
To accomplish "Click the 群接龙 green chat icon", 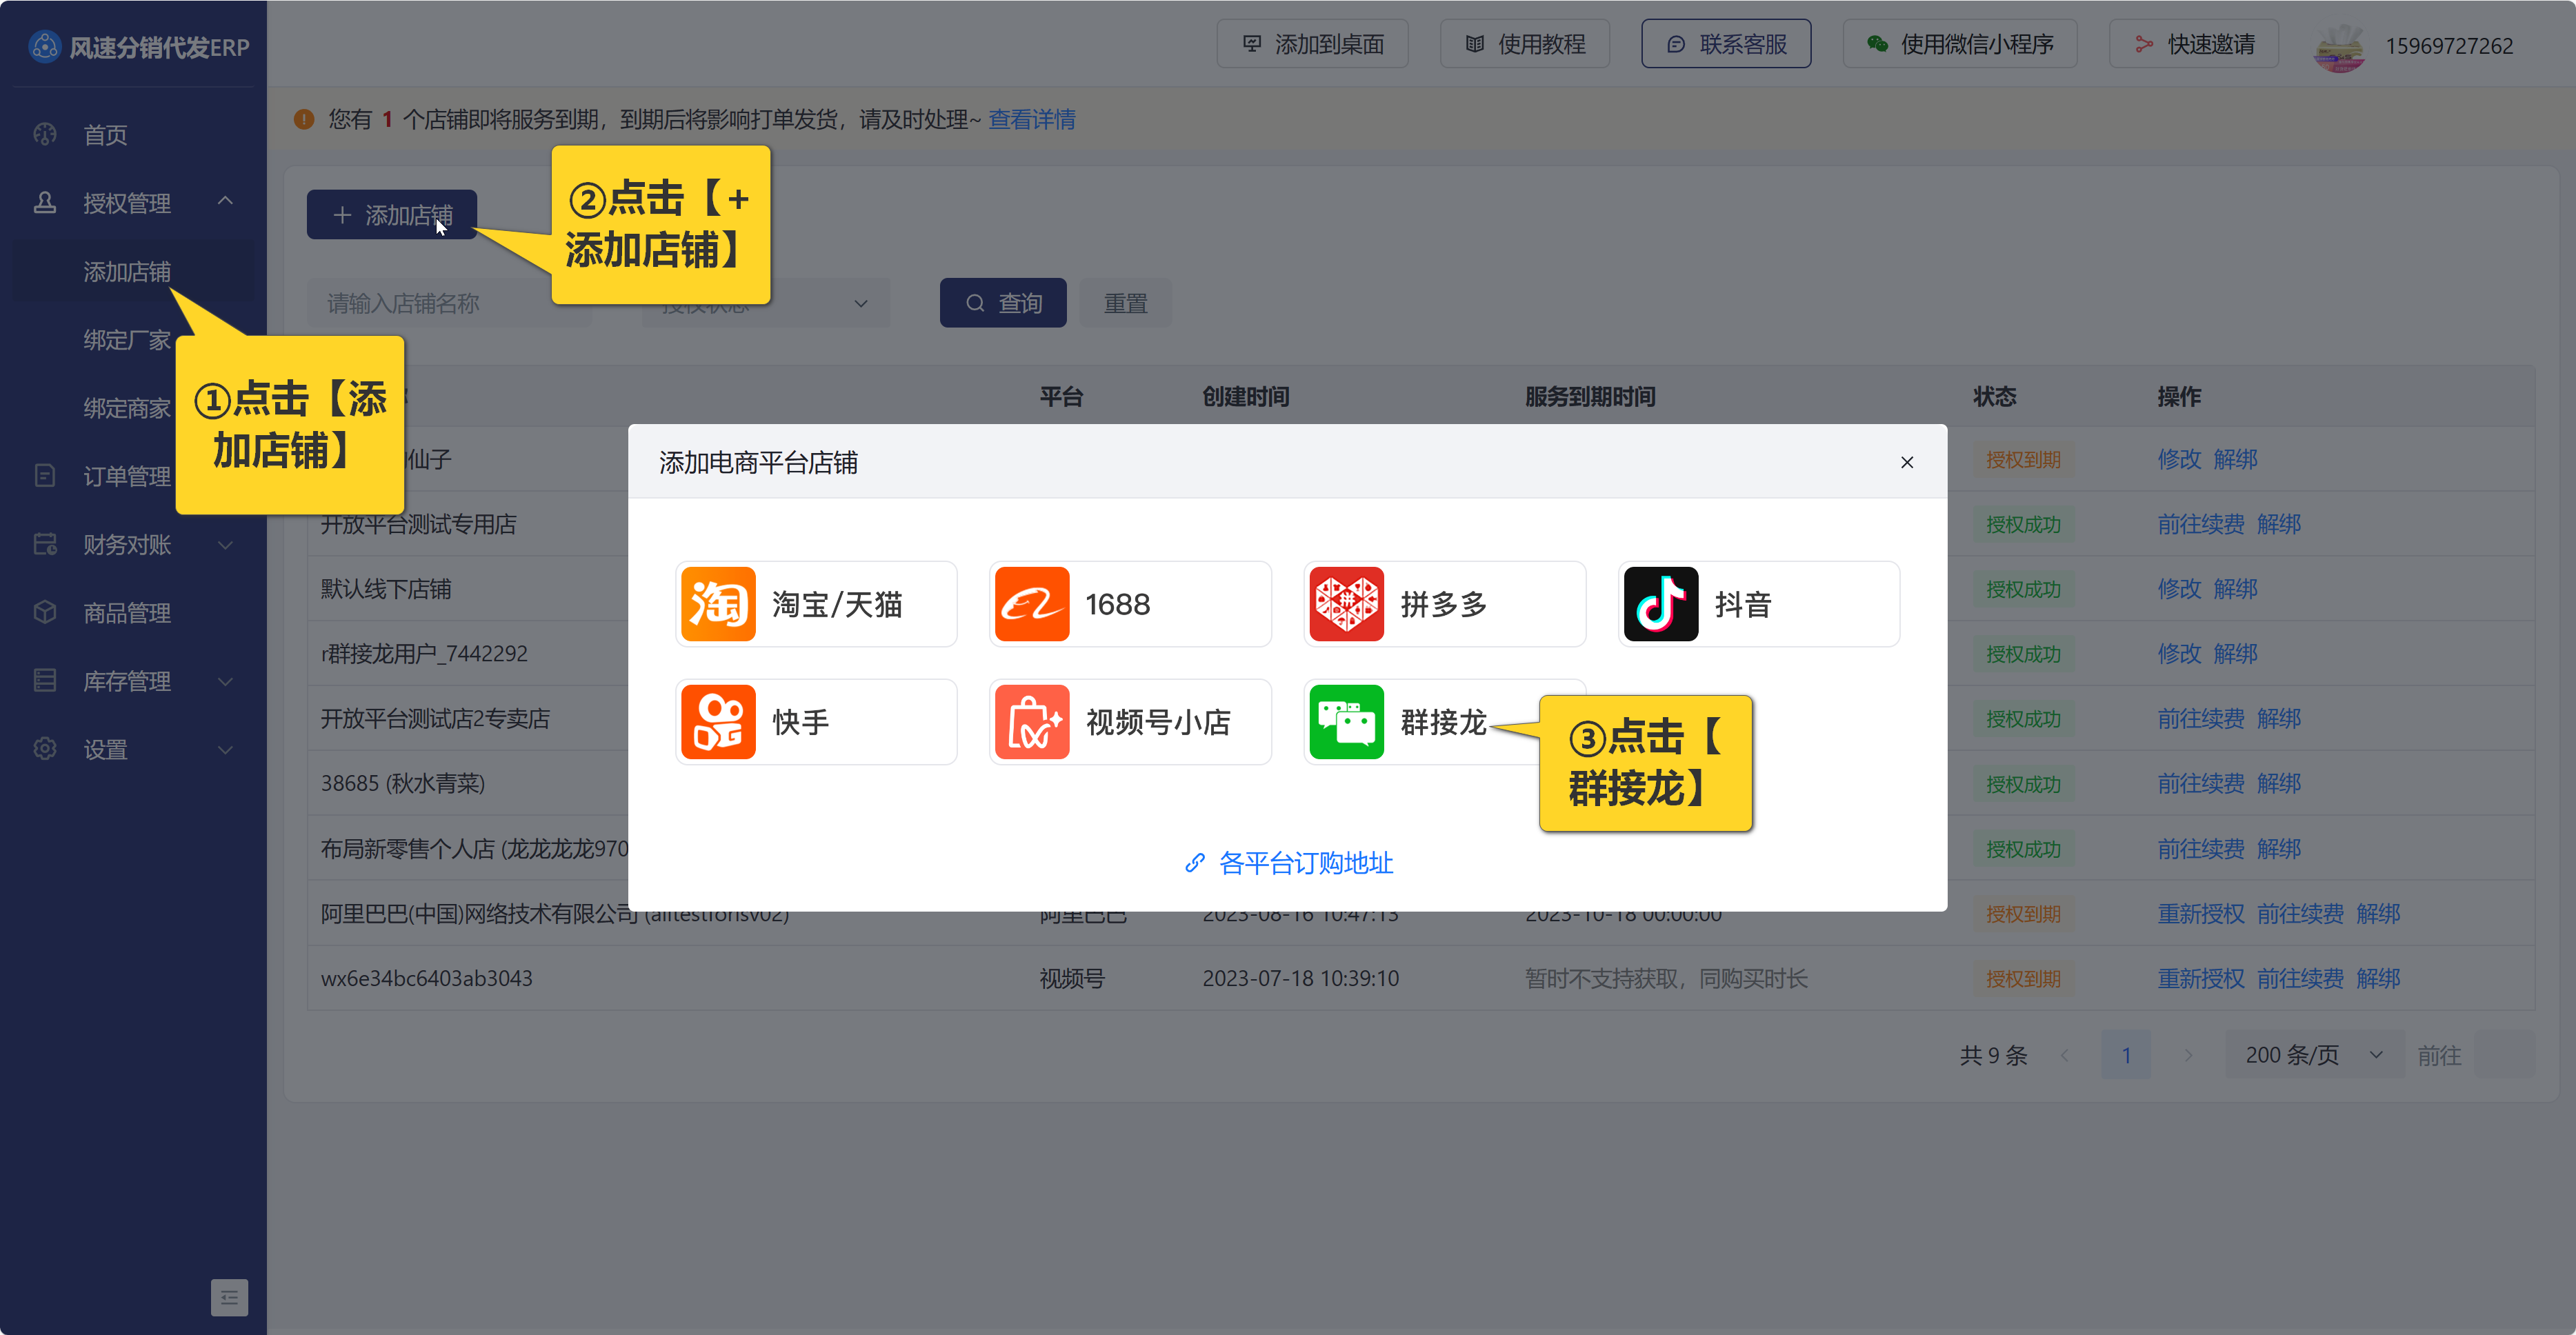I will [x=1346, y=722].
